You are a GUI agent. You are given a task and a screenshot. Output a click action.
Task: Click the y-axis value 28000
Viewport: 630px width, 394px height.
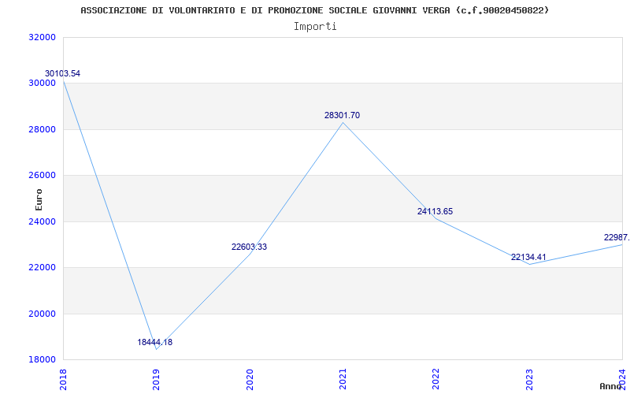[42, 129]
